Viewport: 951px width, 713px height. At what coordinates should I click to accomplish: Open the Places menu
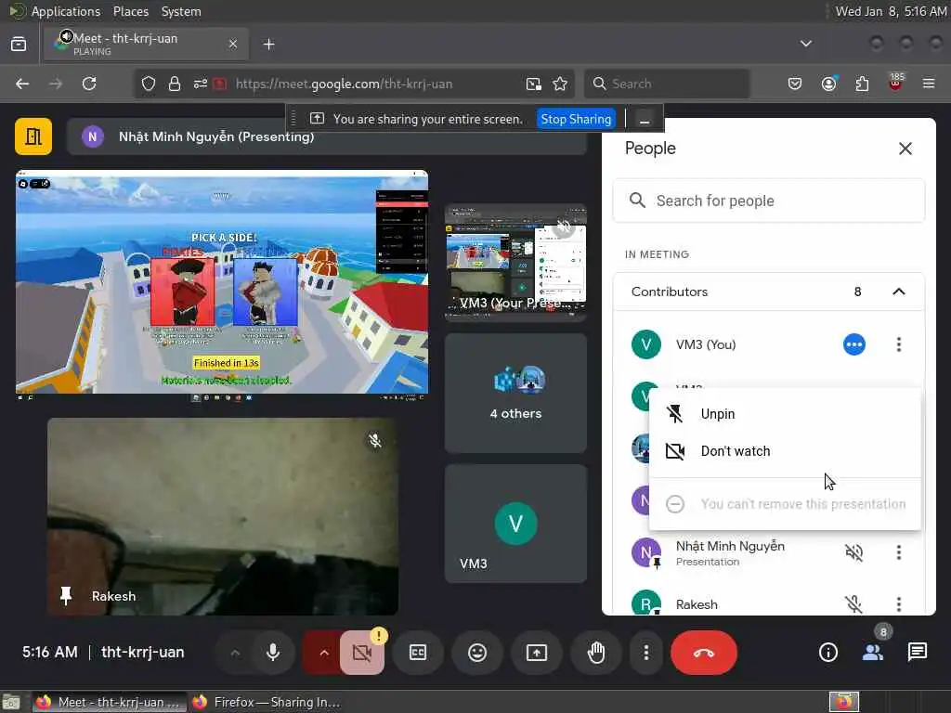[x=130, y=11]
